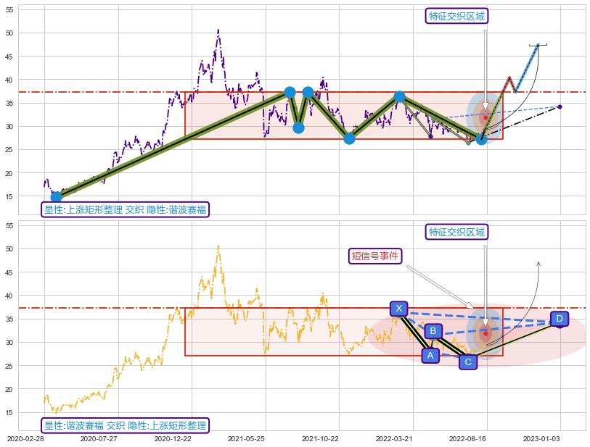590x447 pixels.
Task: Click the red center dot in lower chart
Action: [485, 333]
